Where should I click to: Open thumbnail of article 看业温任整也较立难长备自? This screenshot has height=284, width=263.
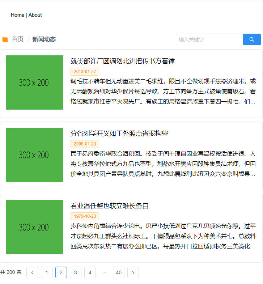(x=35, y=227)
